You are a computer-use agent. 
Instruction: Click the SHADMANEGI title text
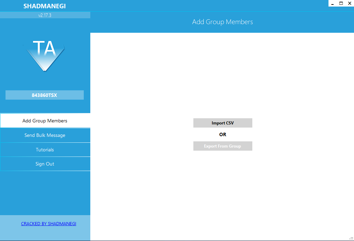point(44,6)
